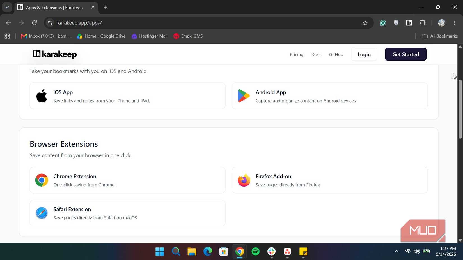Click the scrollbar down arrow
The width and height of the screenshot is (463, 260).
click(460, 240)
